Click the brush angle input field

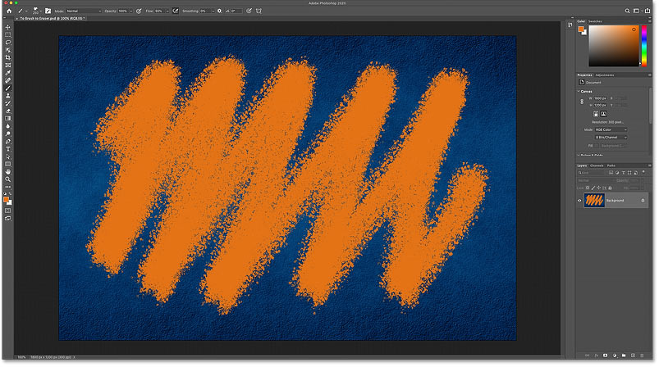(x=236, y=11)
